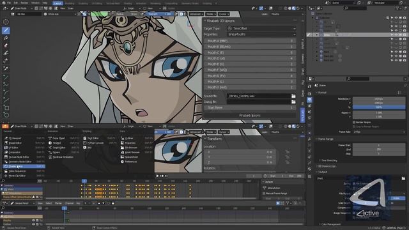Image resolution: width=409 pixels, height=230 pixels.
Task: Adjust the Strength slider in tool settings
Action: (x=160, y=14)
